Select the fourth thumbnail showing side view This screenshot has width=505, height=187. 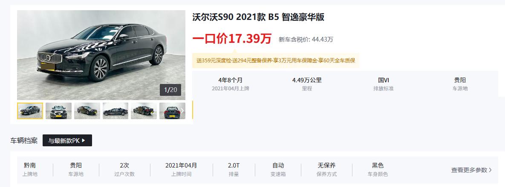pos(115,111)
